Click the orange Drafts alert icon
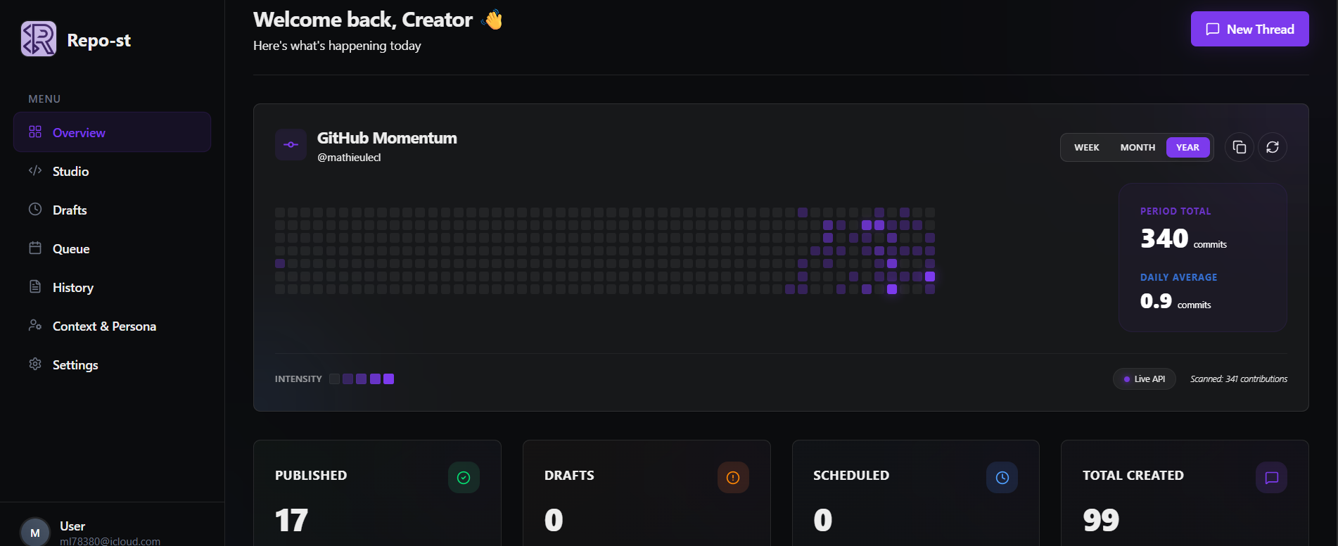 pyautogui.click(x=733, y=478)
